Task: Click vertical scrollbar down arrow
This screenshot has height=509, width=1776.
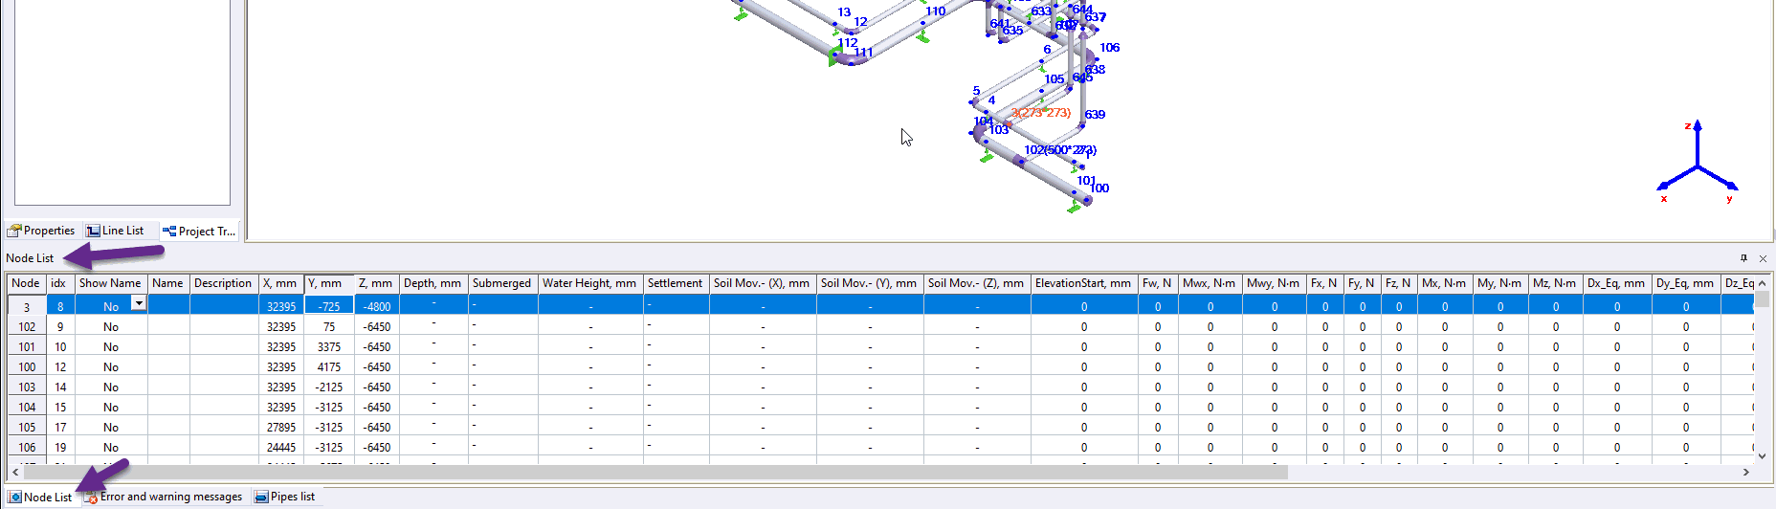Action: click(x=1762, y=456)
